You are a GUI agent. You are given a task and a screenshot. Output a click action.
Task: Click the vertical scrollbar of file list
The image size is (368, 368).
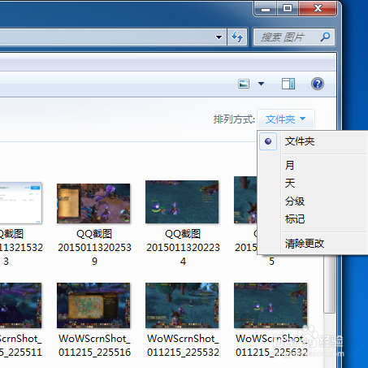330,284
